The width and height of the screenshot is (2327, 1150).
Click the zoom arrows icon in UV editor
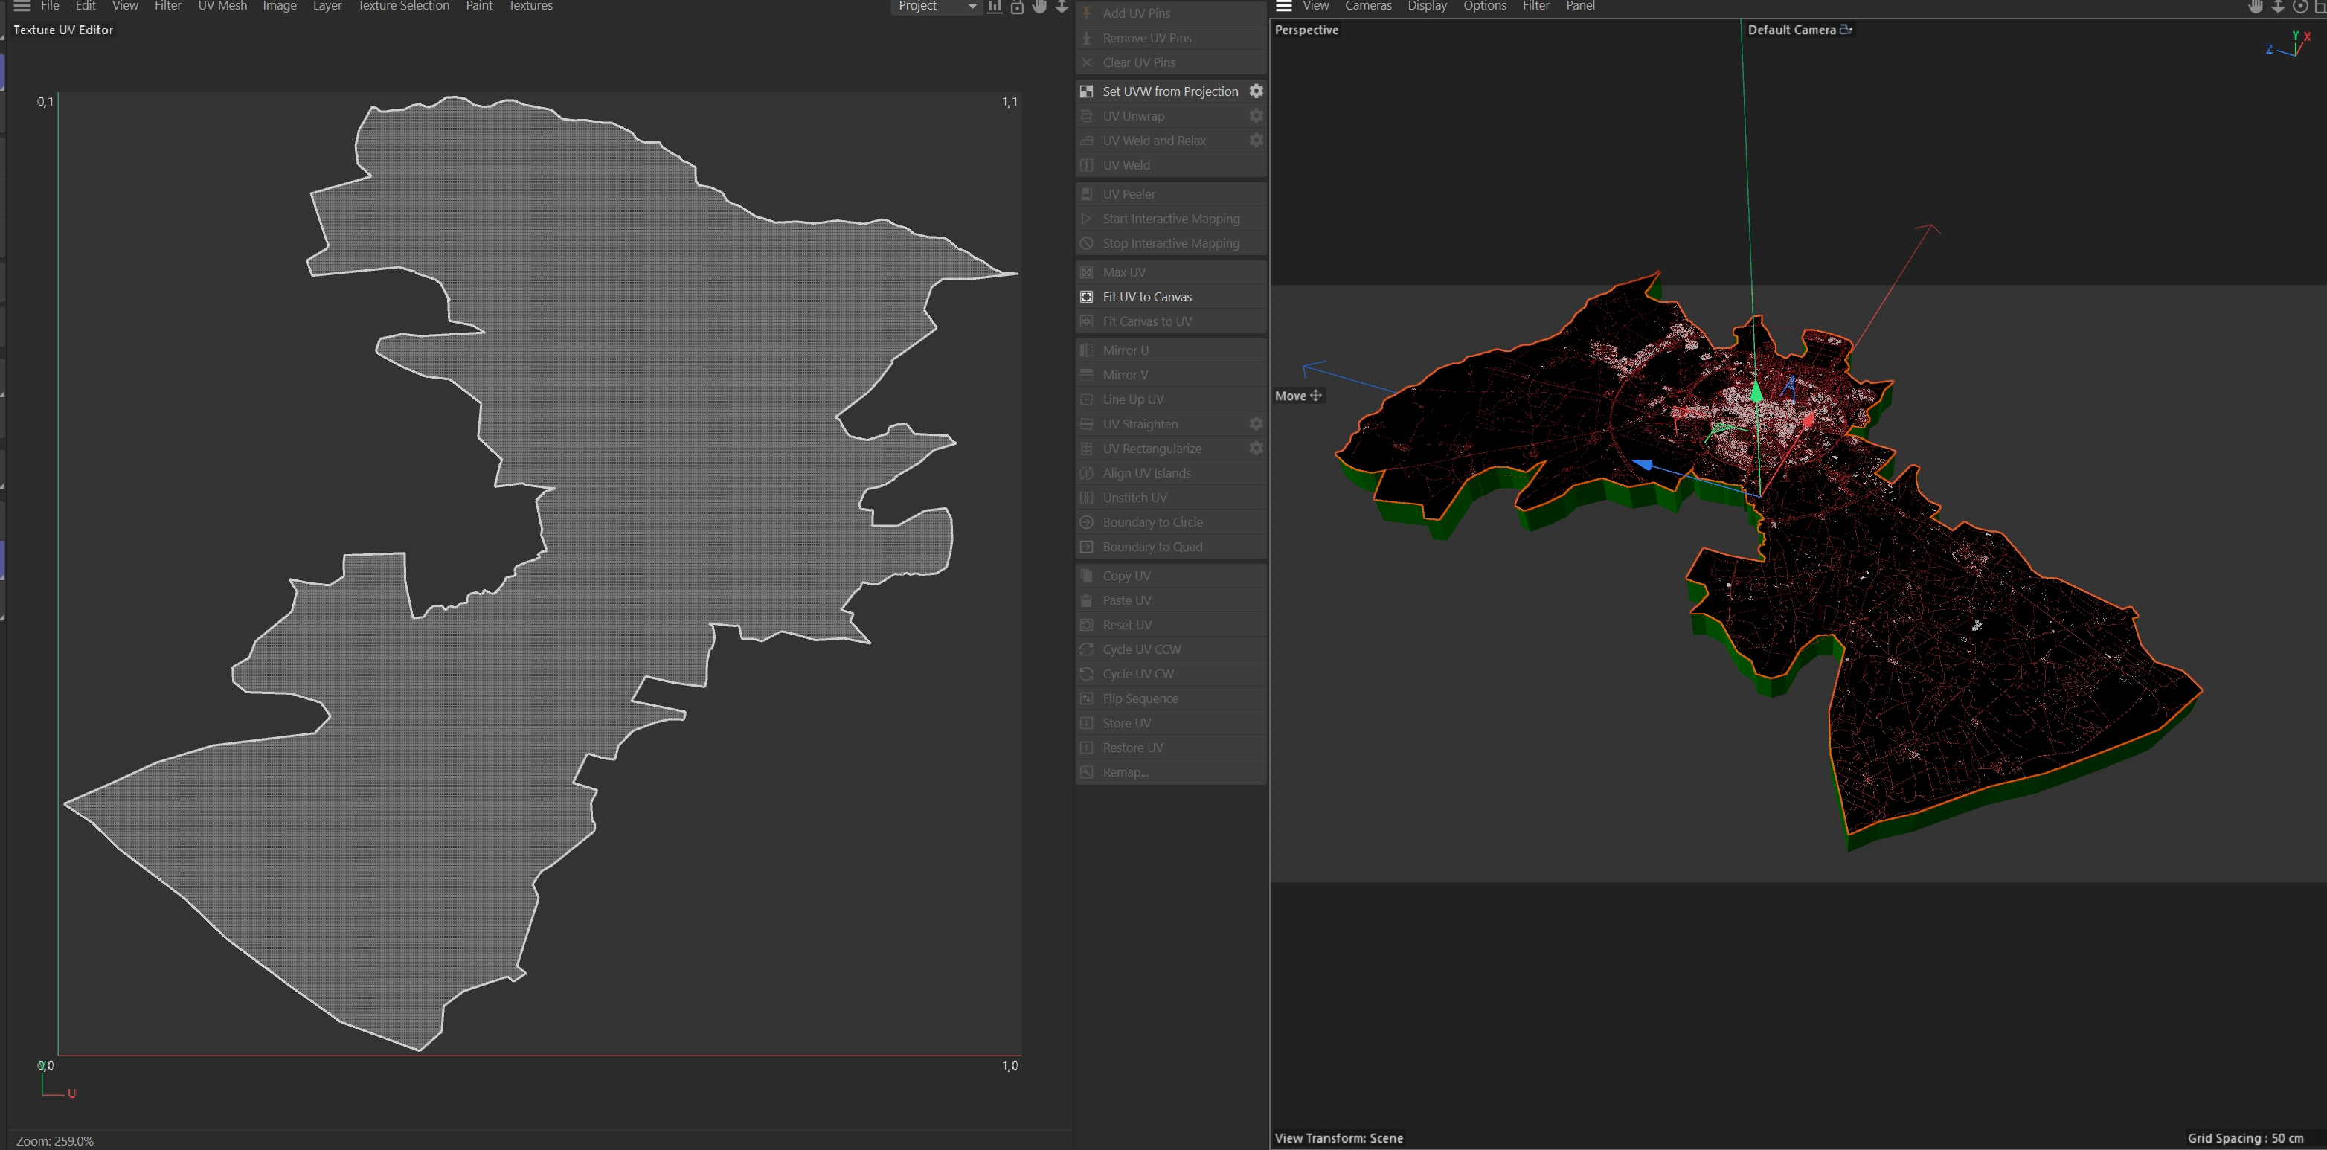click(1062, 7)
